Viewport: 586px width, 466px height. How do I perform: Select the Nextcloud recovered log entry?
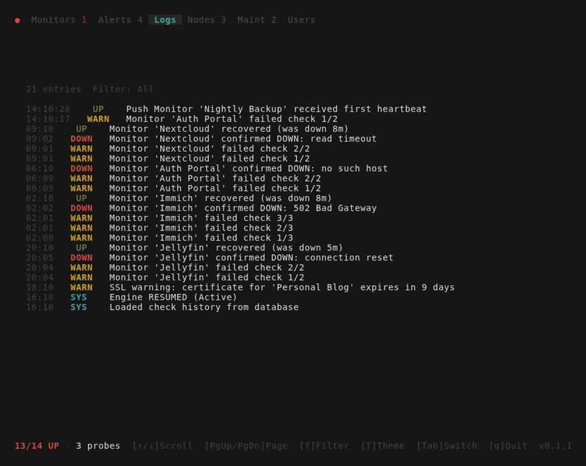187,129
